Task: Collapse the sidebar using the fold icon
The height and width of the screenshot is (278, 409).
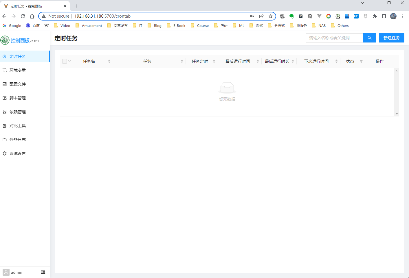Action: (x=43, y=272)
